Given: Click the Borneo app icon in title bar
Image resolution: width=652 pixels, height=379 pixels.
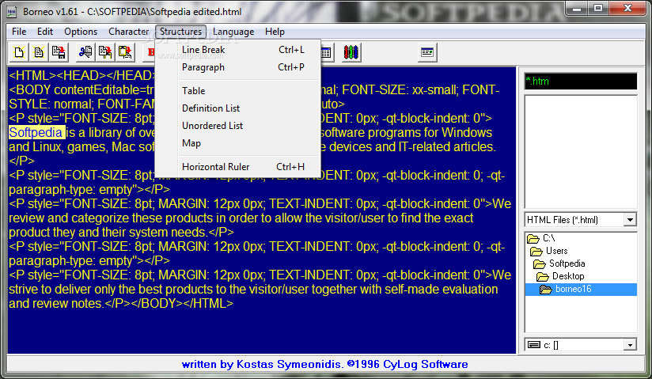Looking at the screenshot, I should (x=12, y=12).
